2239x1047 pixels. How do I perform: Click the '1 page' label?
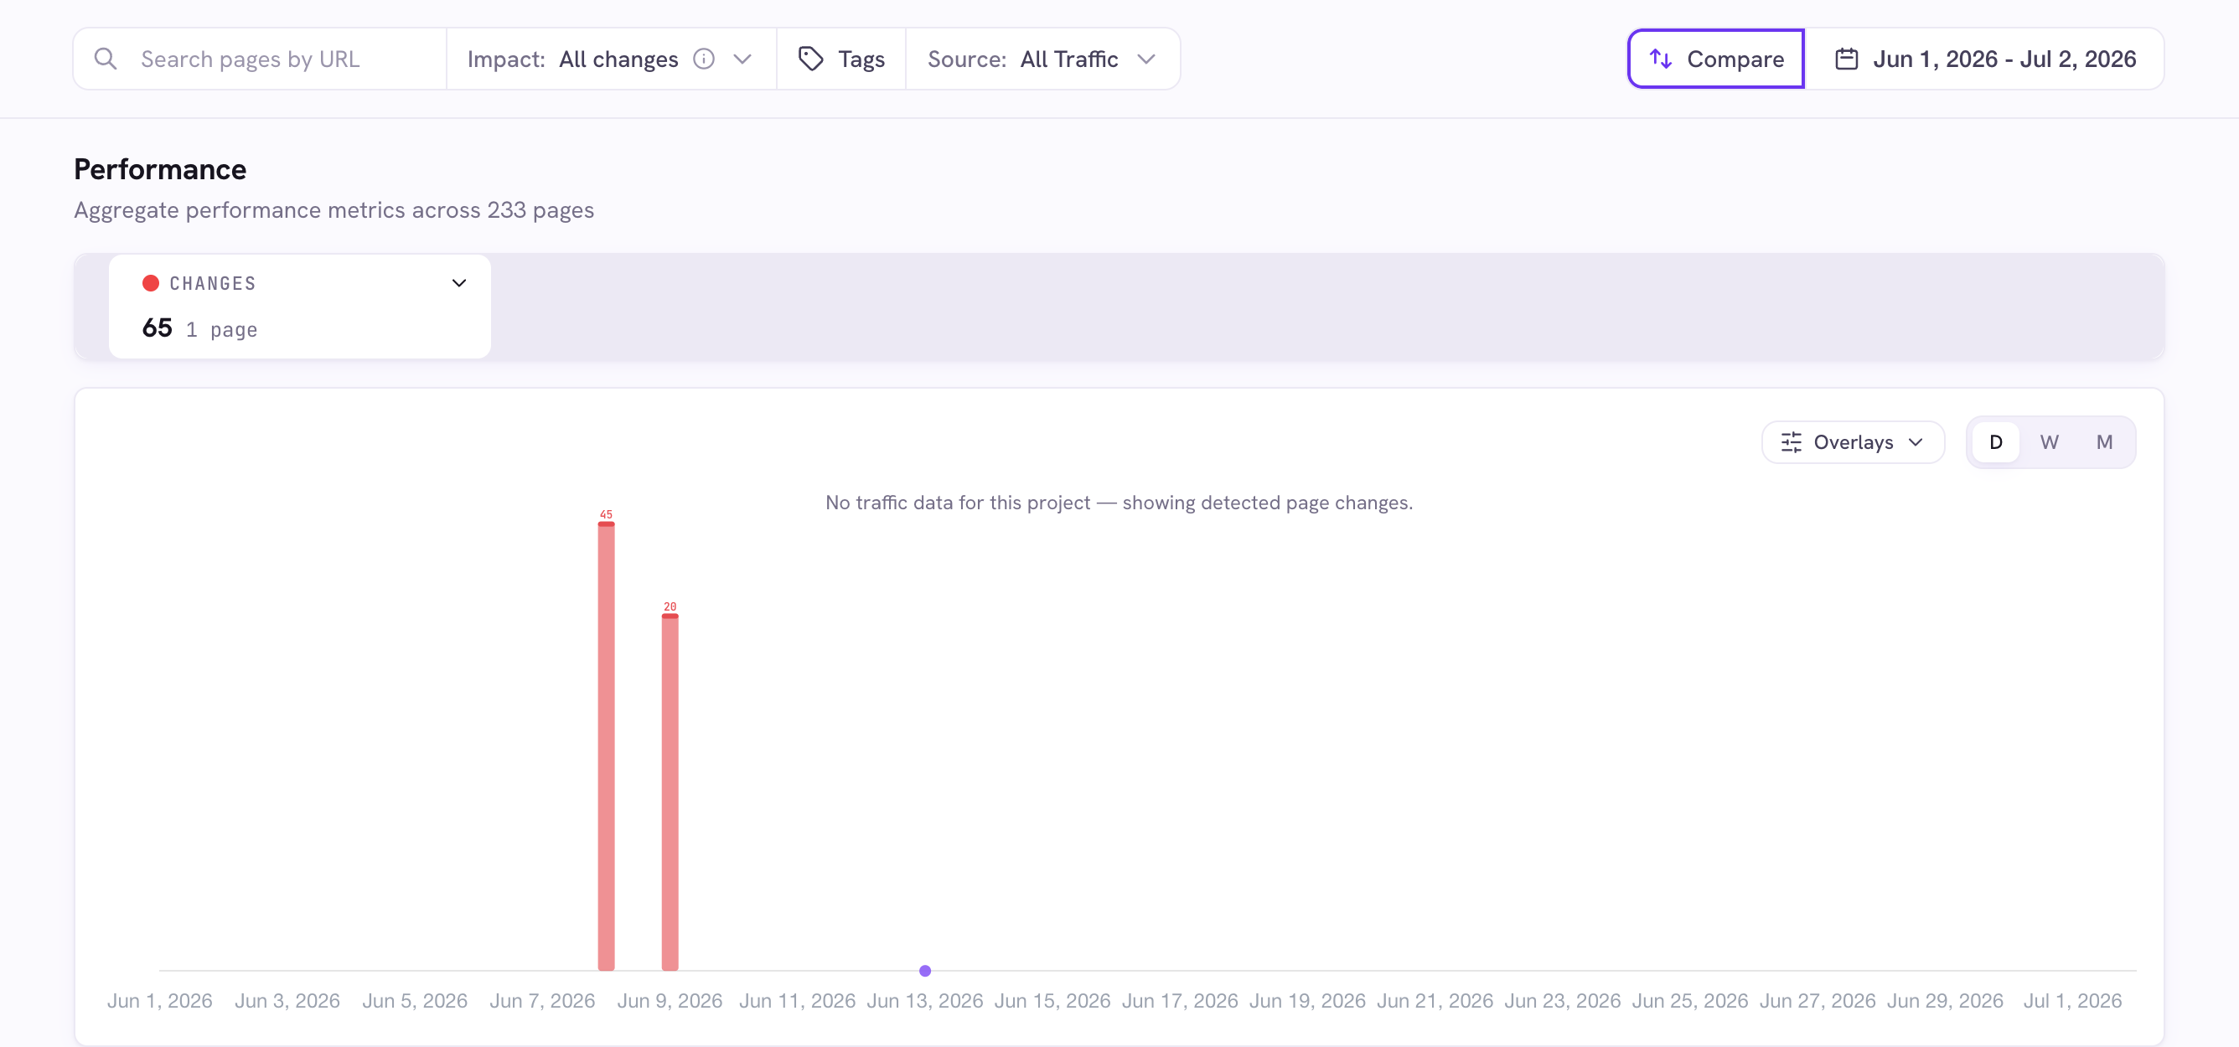222,330
